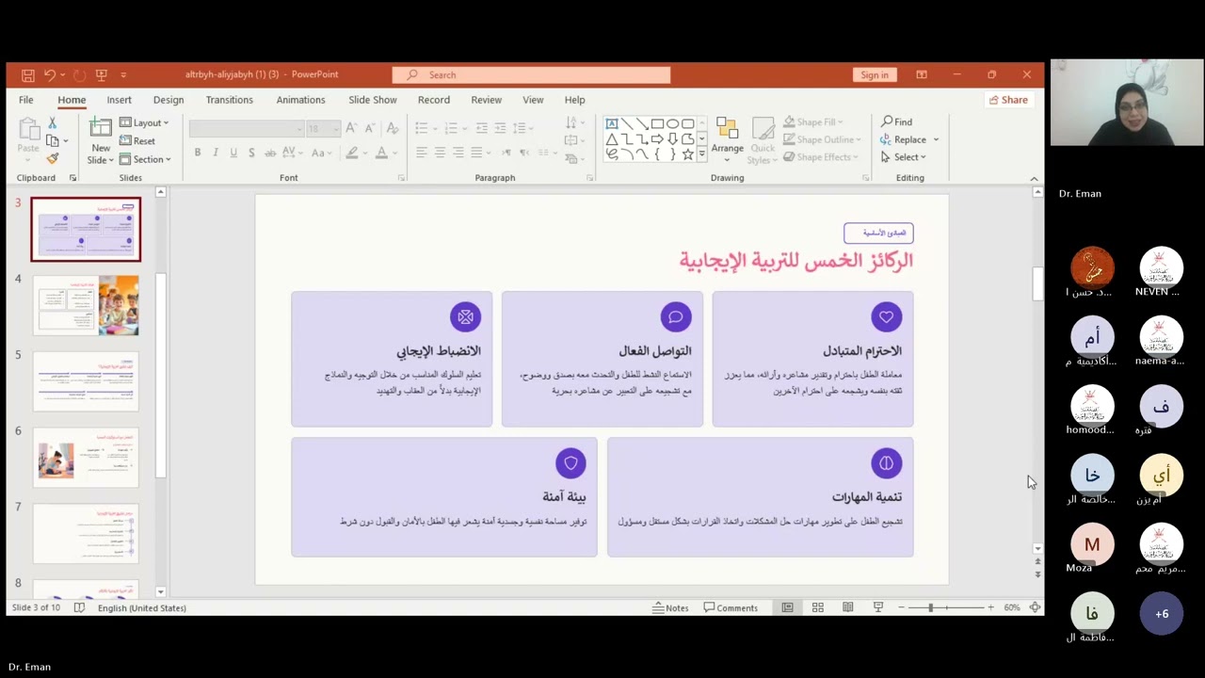Apply the text highlight color
This screenshot has width=1205, height=678.
coord(351,153)
